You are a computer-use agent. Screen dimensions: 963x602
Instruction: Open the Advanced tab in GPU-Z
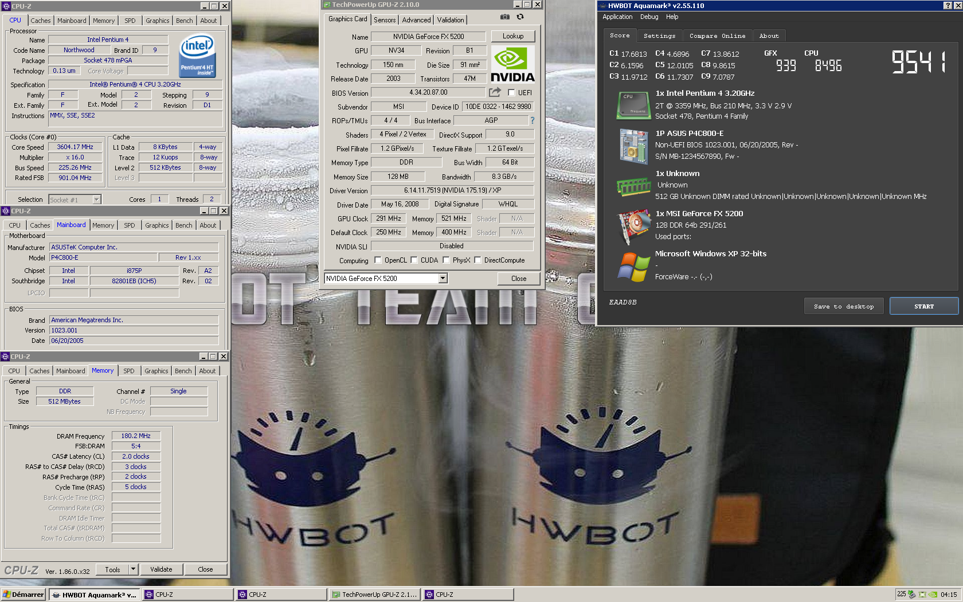coord(416,19)
